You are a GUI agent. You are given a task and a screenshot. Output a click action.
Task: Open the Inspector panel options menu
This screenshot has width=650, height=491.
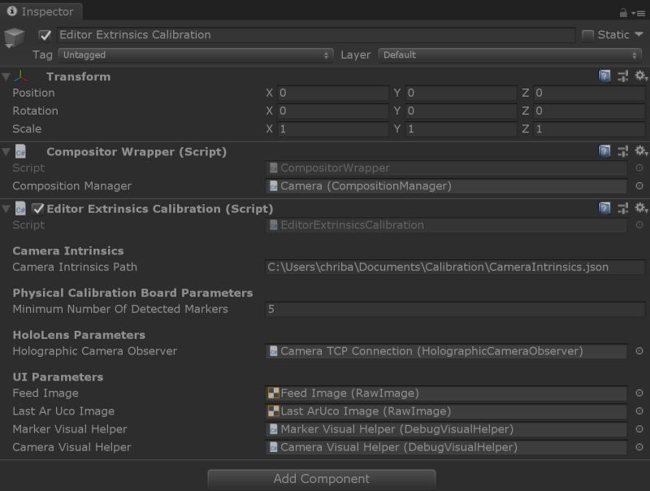tap(639, 13)
